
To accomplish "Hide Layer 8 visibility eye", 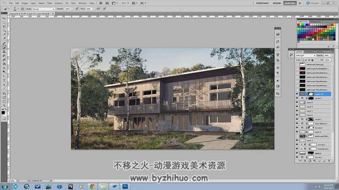I will click(x=297, y=107).
